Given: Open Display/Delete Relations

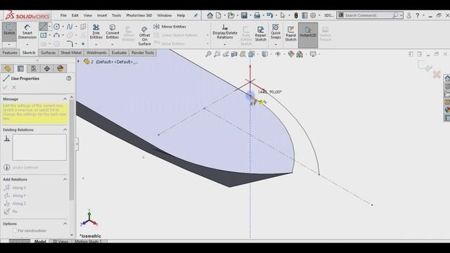Looking at the screenshot, I should pyautogui.click(x=225, y=32).
